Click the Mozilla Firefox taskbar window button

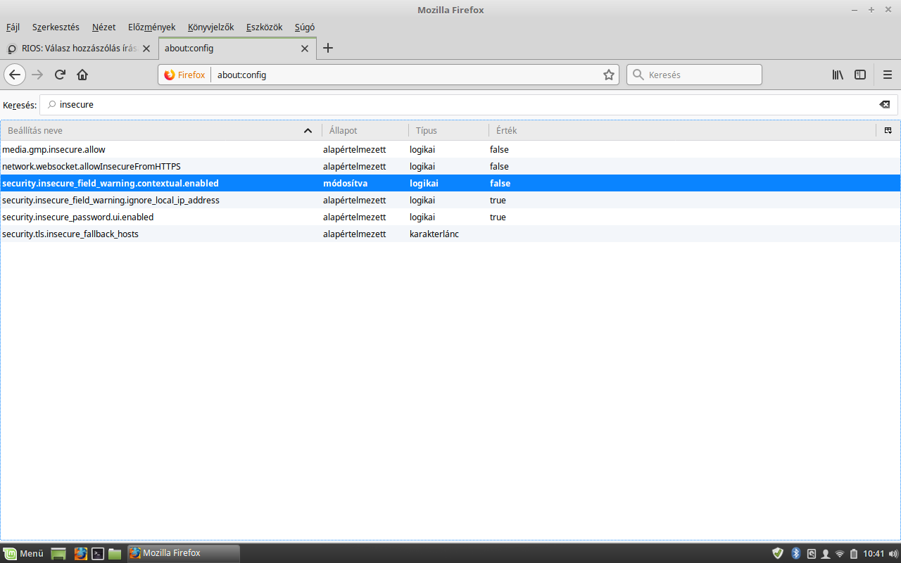tap(183, 553)
